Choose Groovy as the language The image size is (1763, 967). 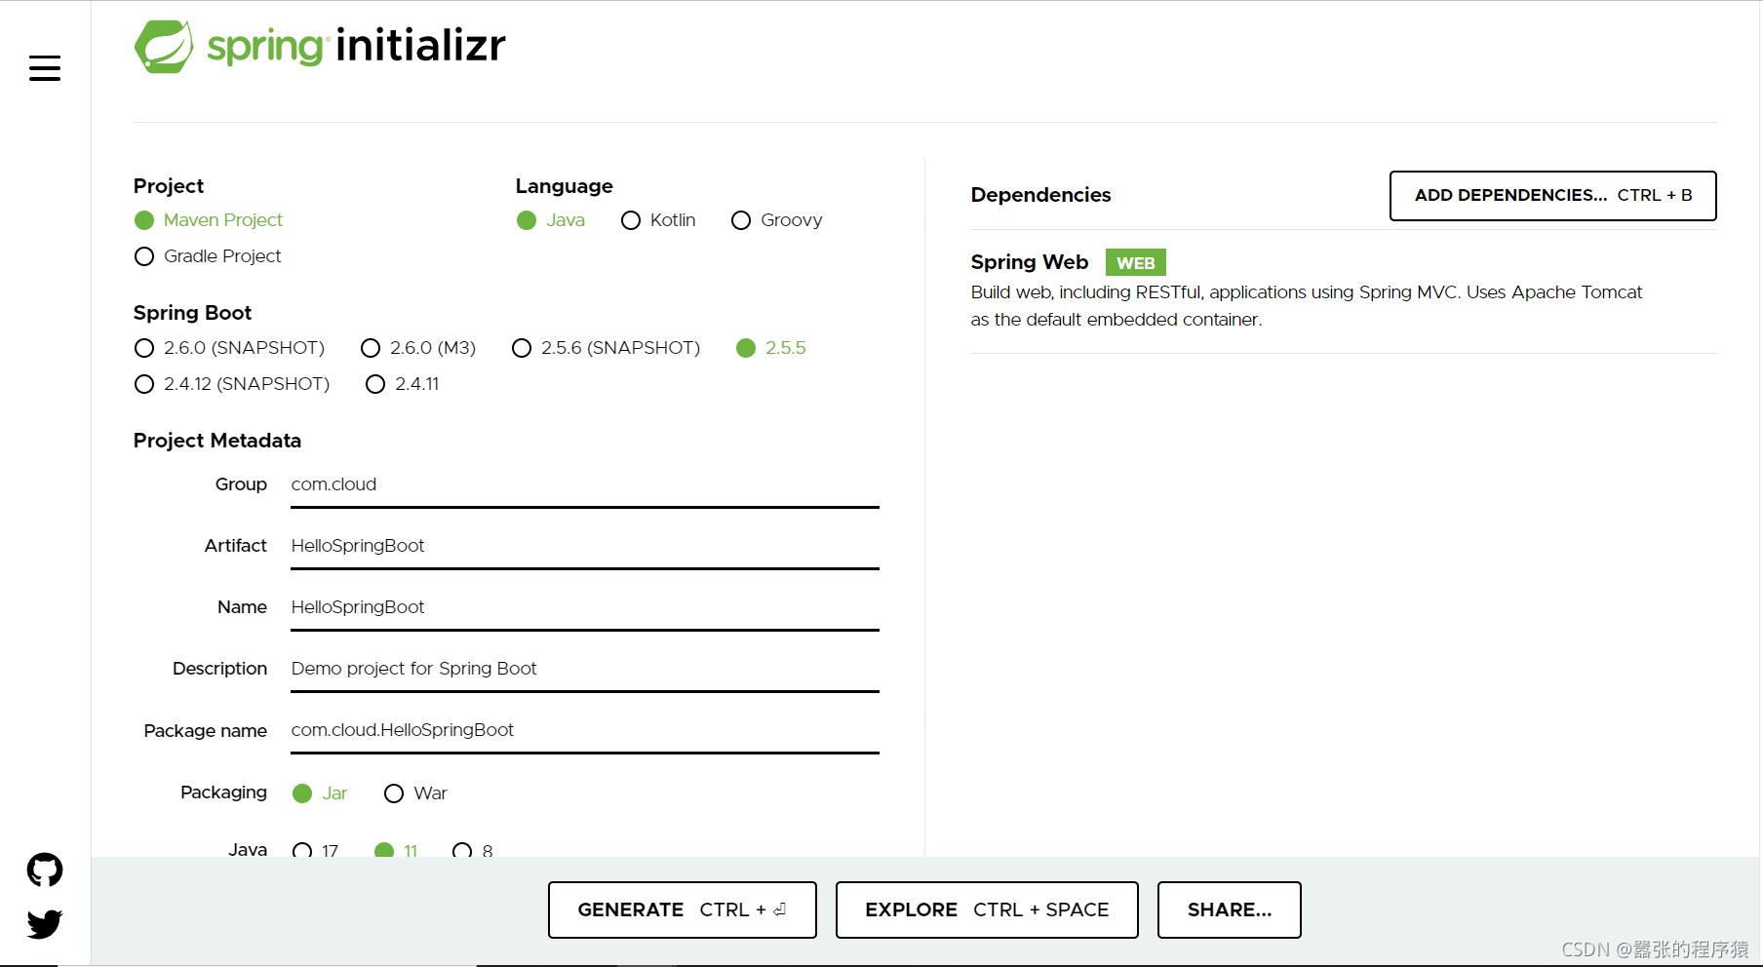(777, 220)
